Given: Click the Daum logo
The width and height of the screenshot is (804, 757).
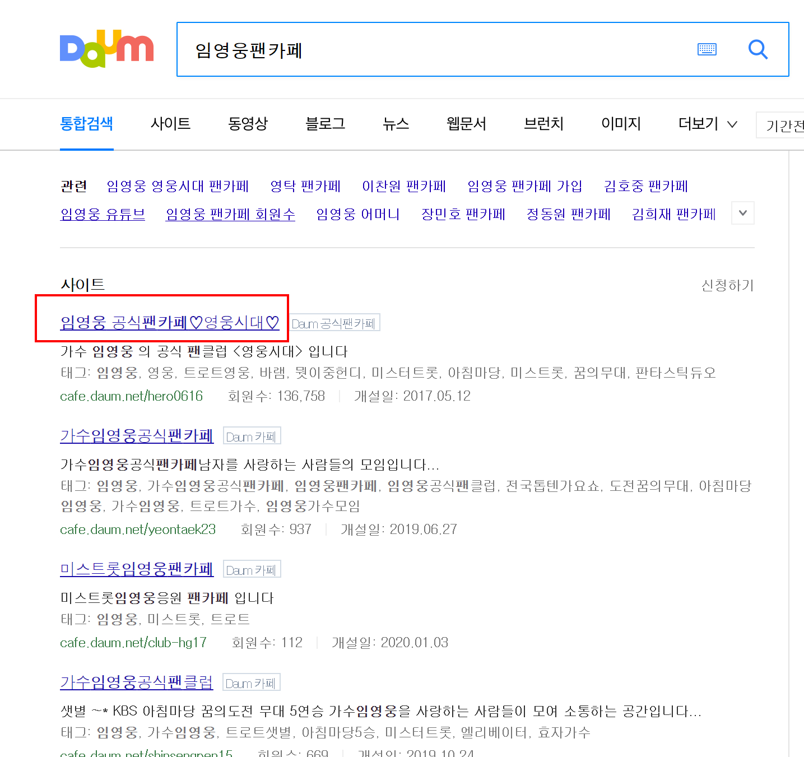Looking at the screenshot, I should 106,49.
